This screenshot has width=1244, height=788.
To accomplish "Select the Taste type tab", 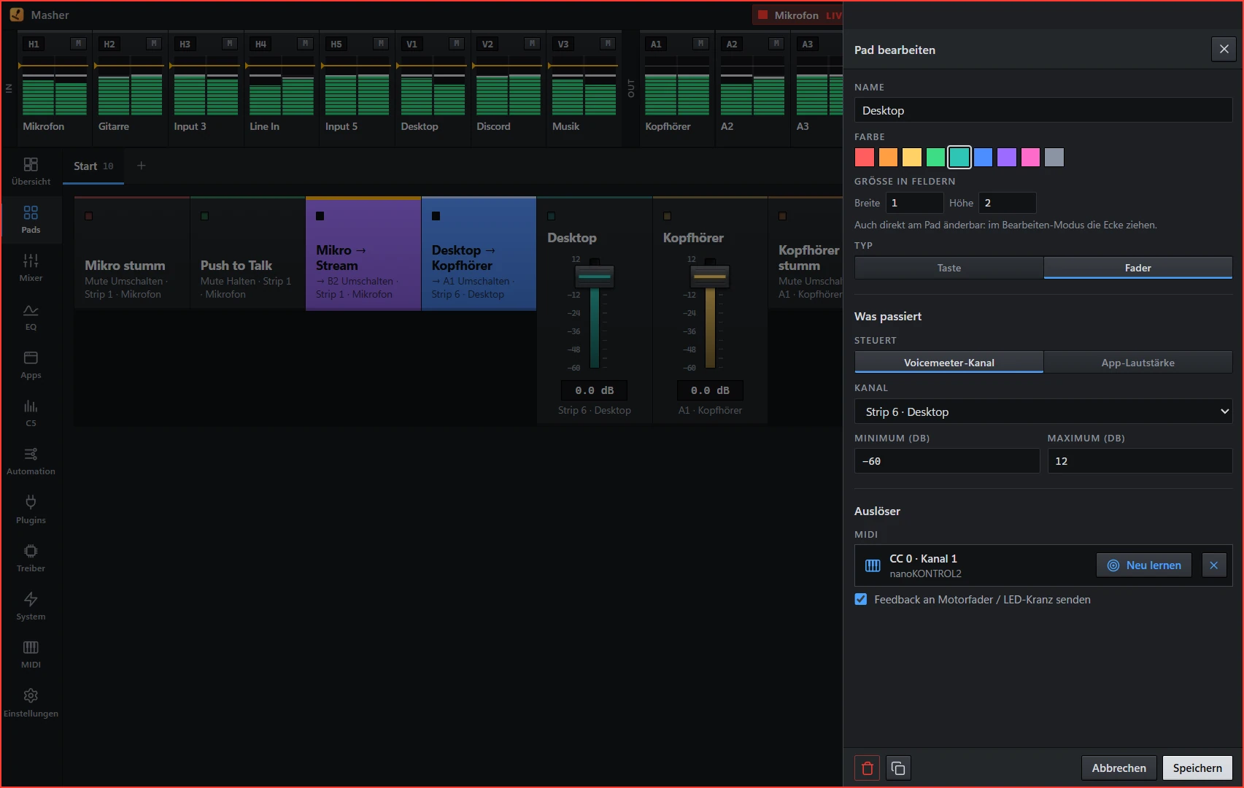I will click(x=949, y=268).
